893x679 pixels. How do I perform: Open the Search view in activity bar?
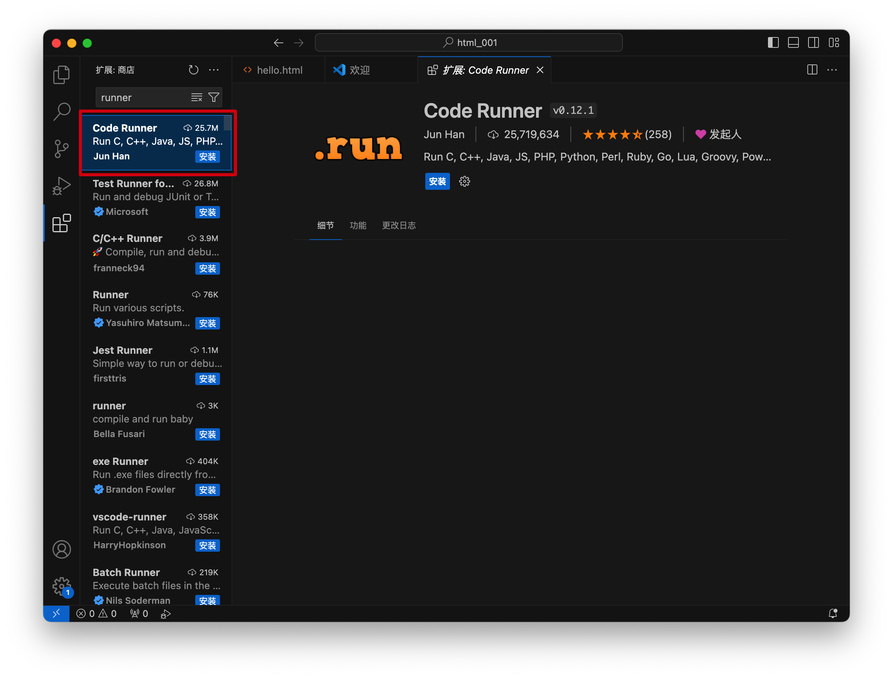61,111
